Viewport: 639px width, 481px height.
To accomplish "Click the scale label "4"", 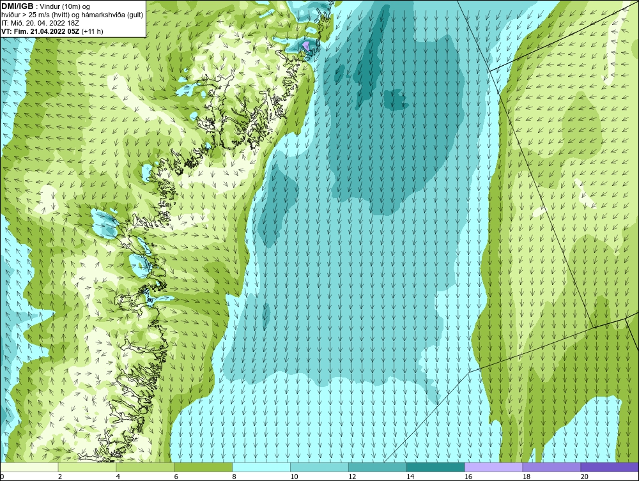I will point(118,477).
